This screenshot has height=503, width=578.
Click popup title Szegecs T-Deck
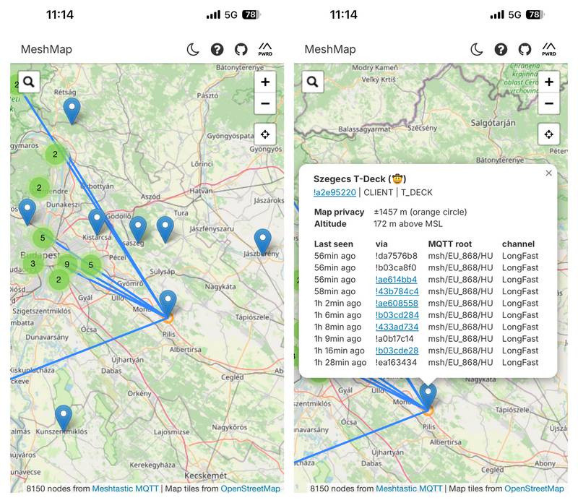[x=360, y=179]
